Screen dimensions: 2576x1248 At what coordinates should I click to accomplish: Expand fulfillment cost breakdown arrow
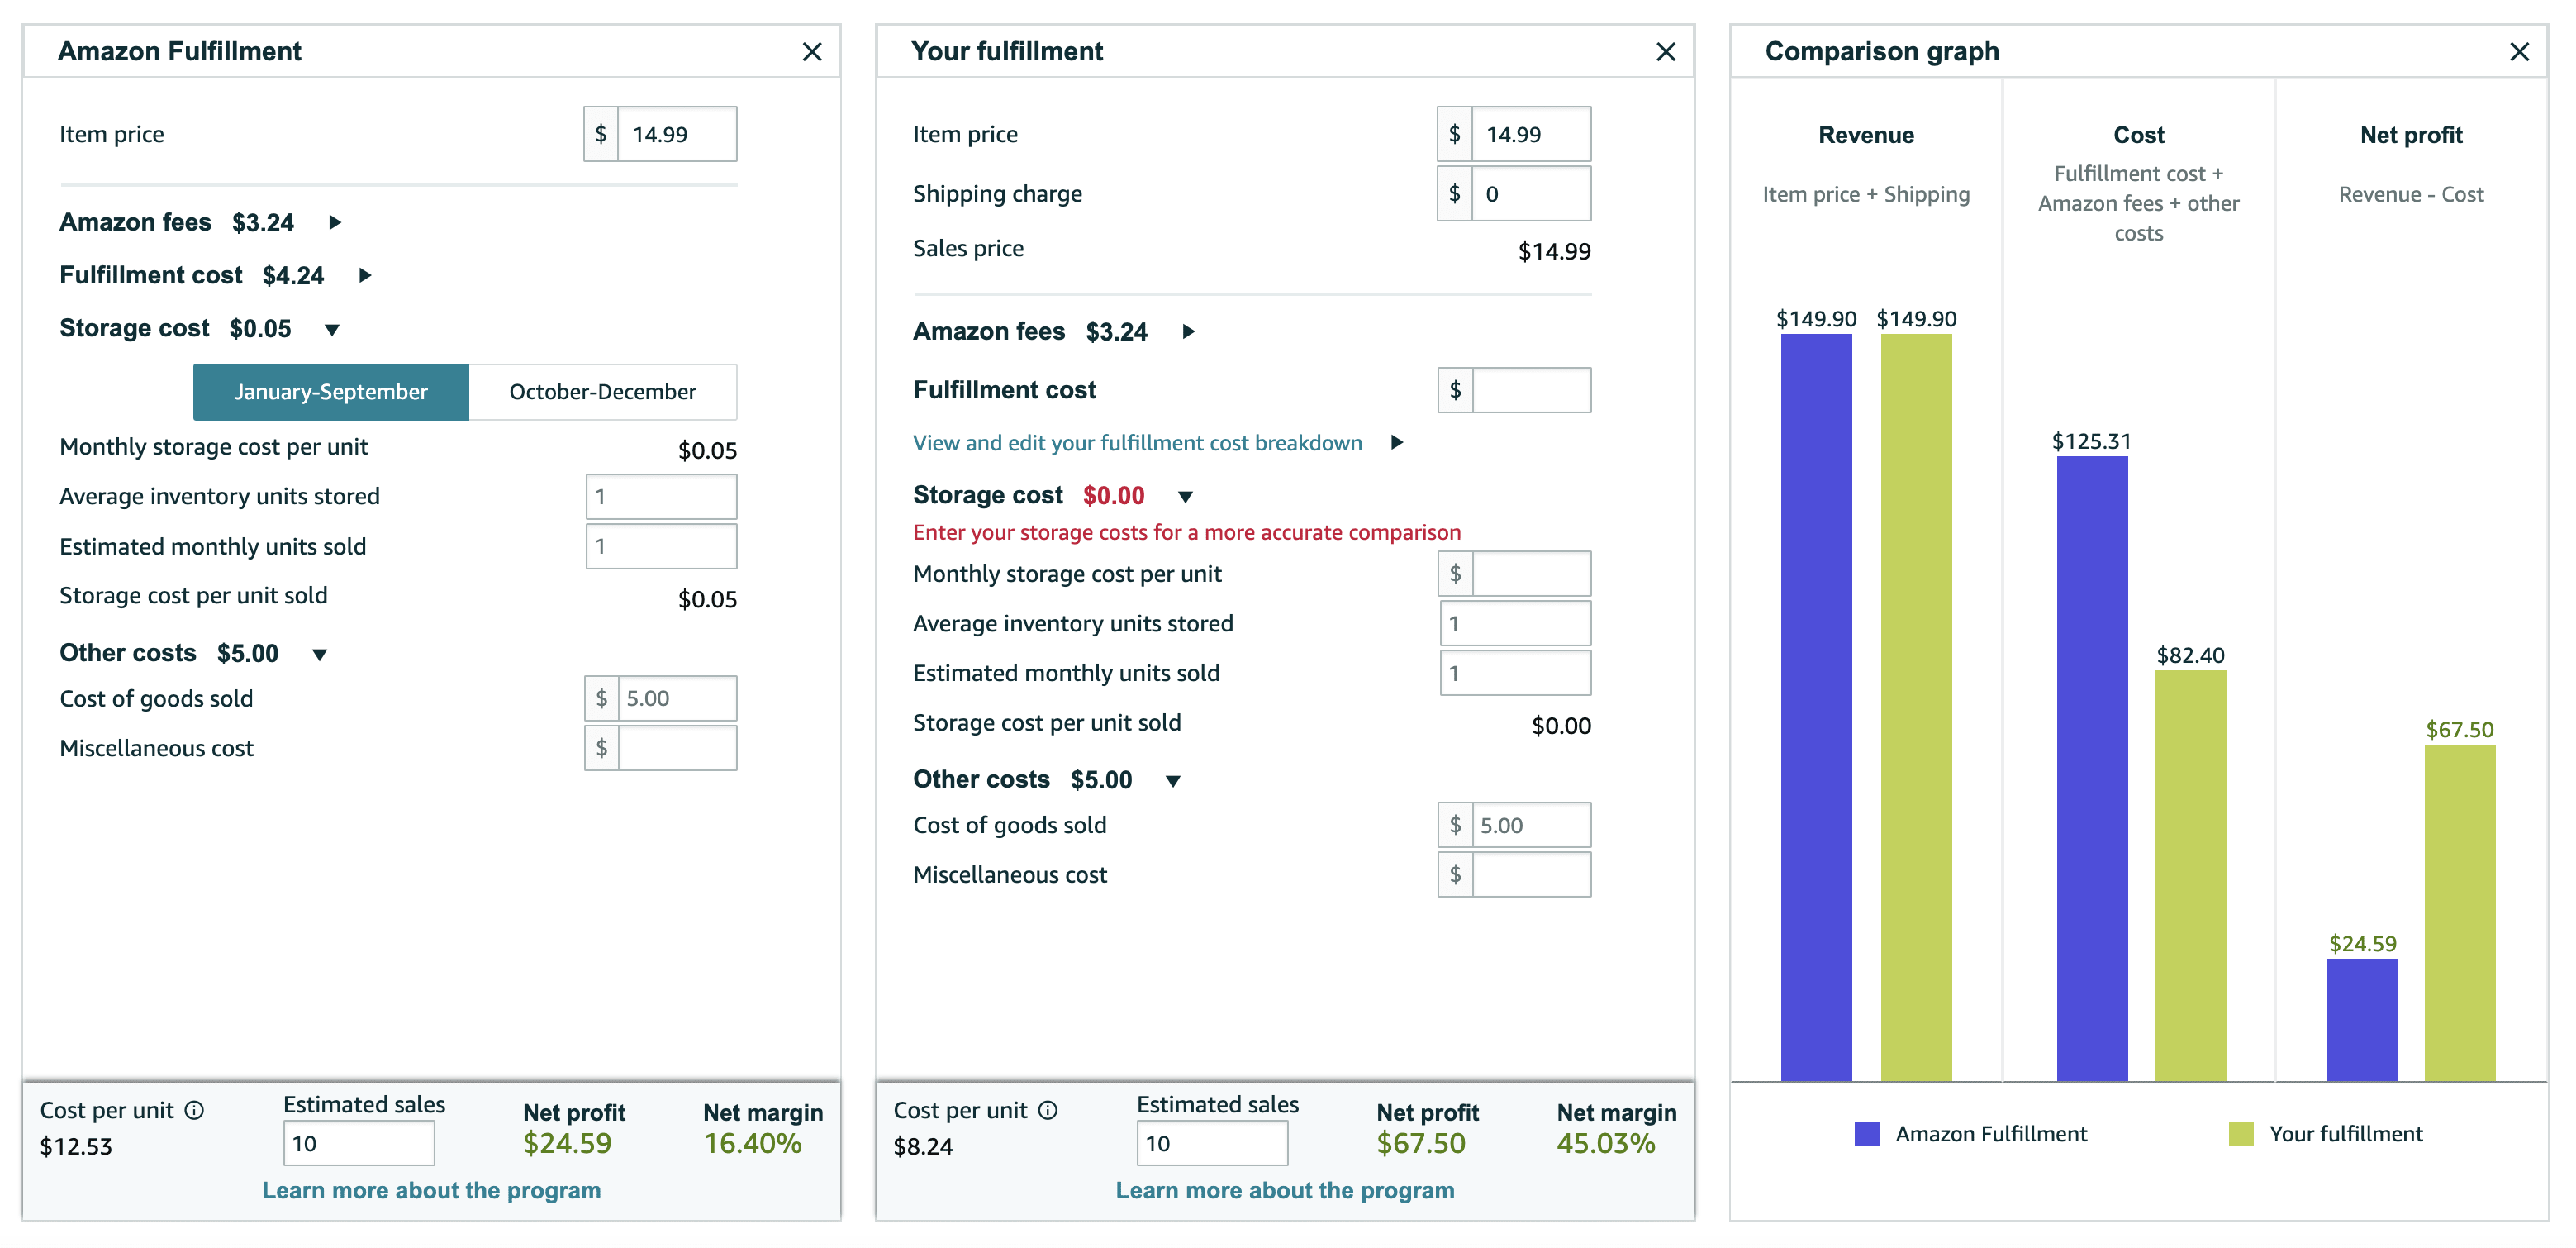tap(1397, 442)
